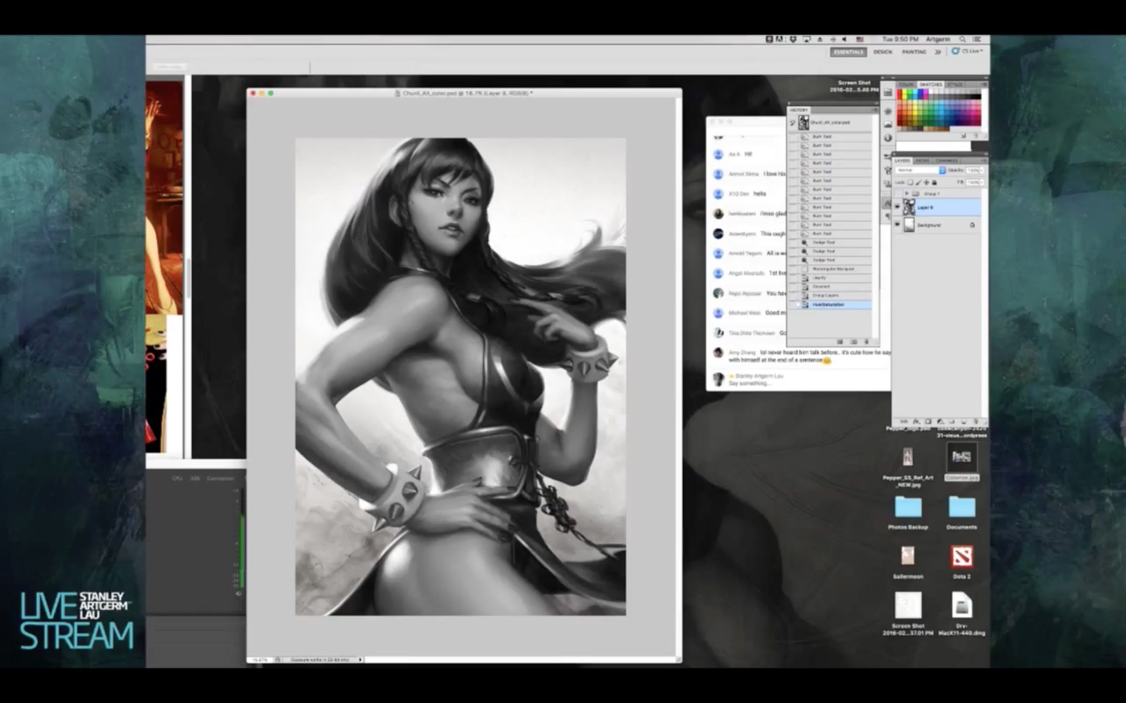
Task: Toggle lock position icon in Layers
Action: [x=927, y=182]
